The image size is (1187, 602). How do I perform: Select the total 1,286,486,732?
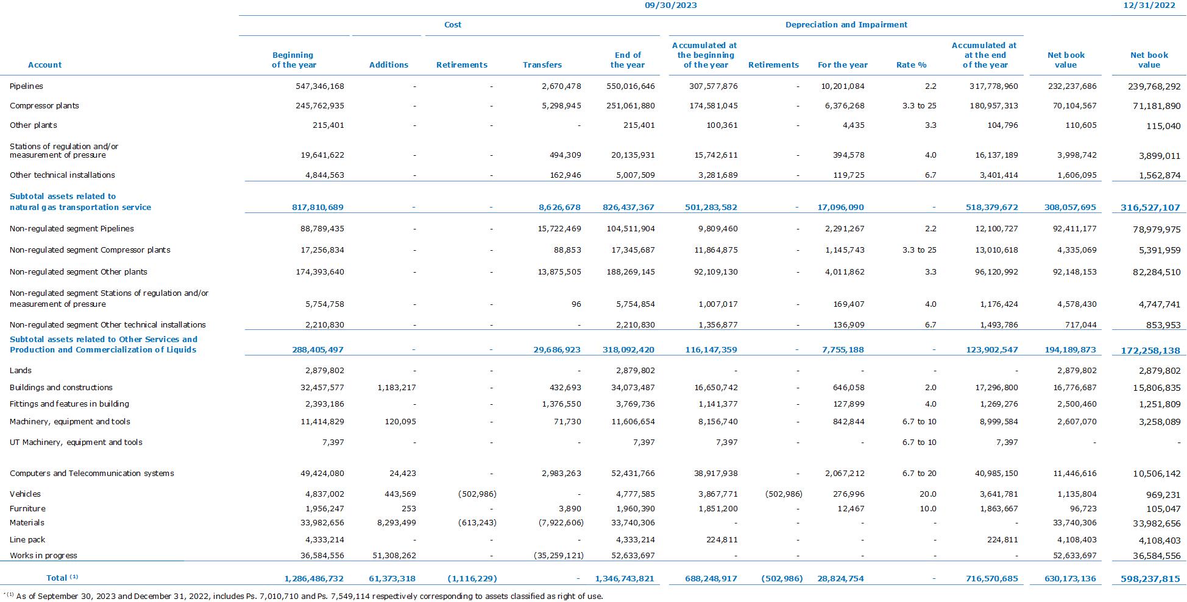[314, 579]
